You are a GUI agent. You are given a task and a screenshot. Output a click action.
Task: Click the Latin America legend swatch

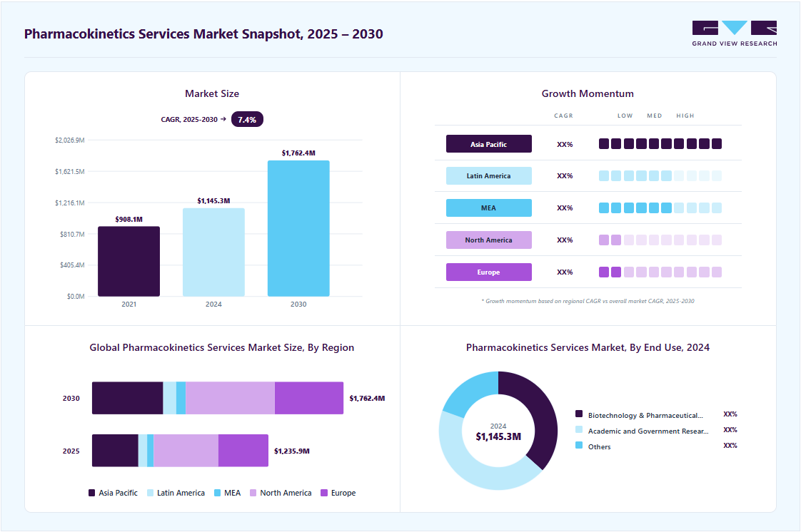pyautogui.click(x=150, y=493)
